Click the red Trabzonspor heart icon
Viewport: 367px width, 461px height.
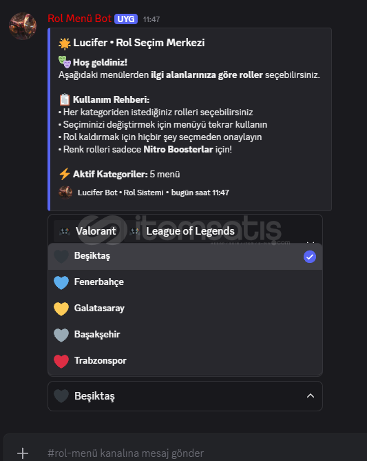[61, 361]
